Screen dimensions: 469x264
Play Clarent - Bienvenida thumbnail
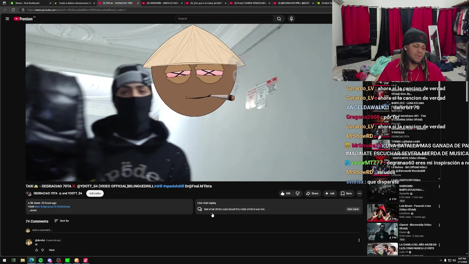coord(382,232)
